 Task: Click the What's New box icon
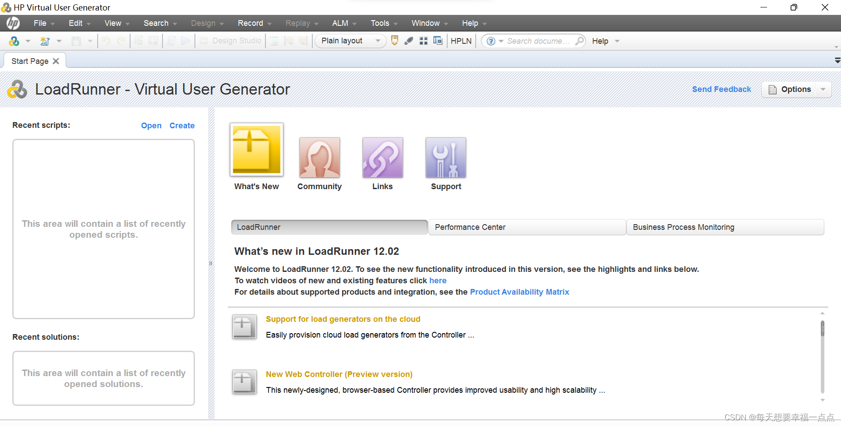[257, 150]
